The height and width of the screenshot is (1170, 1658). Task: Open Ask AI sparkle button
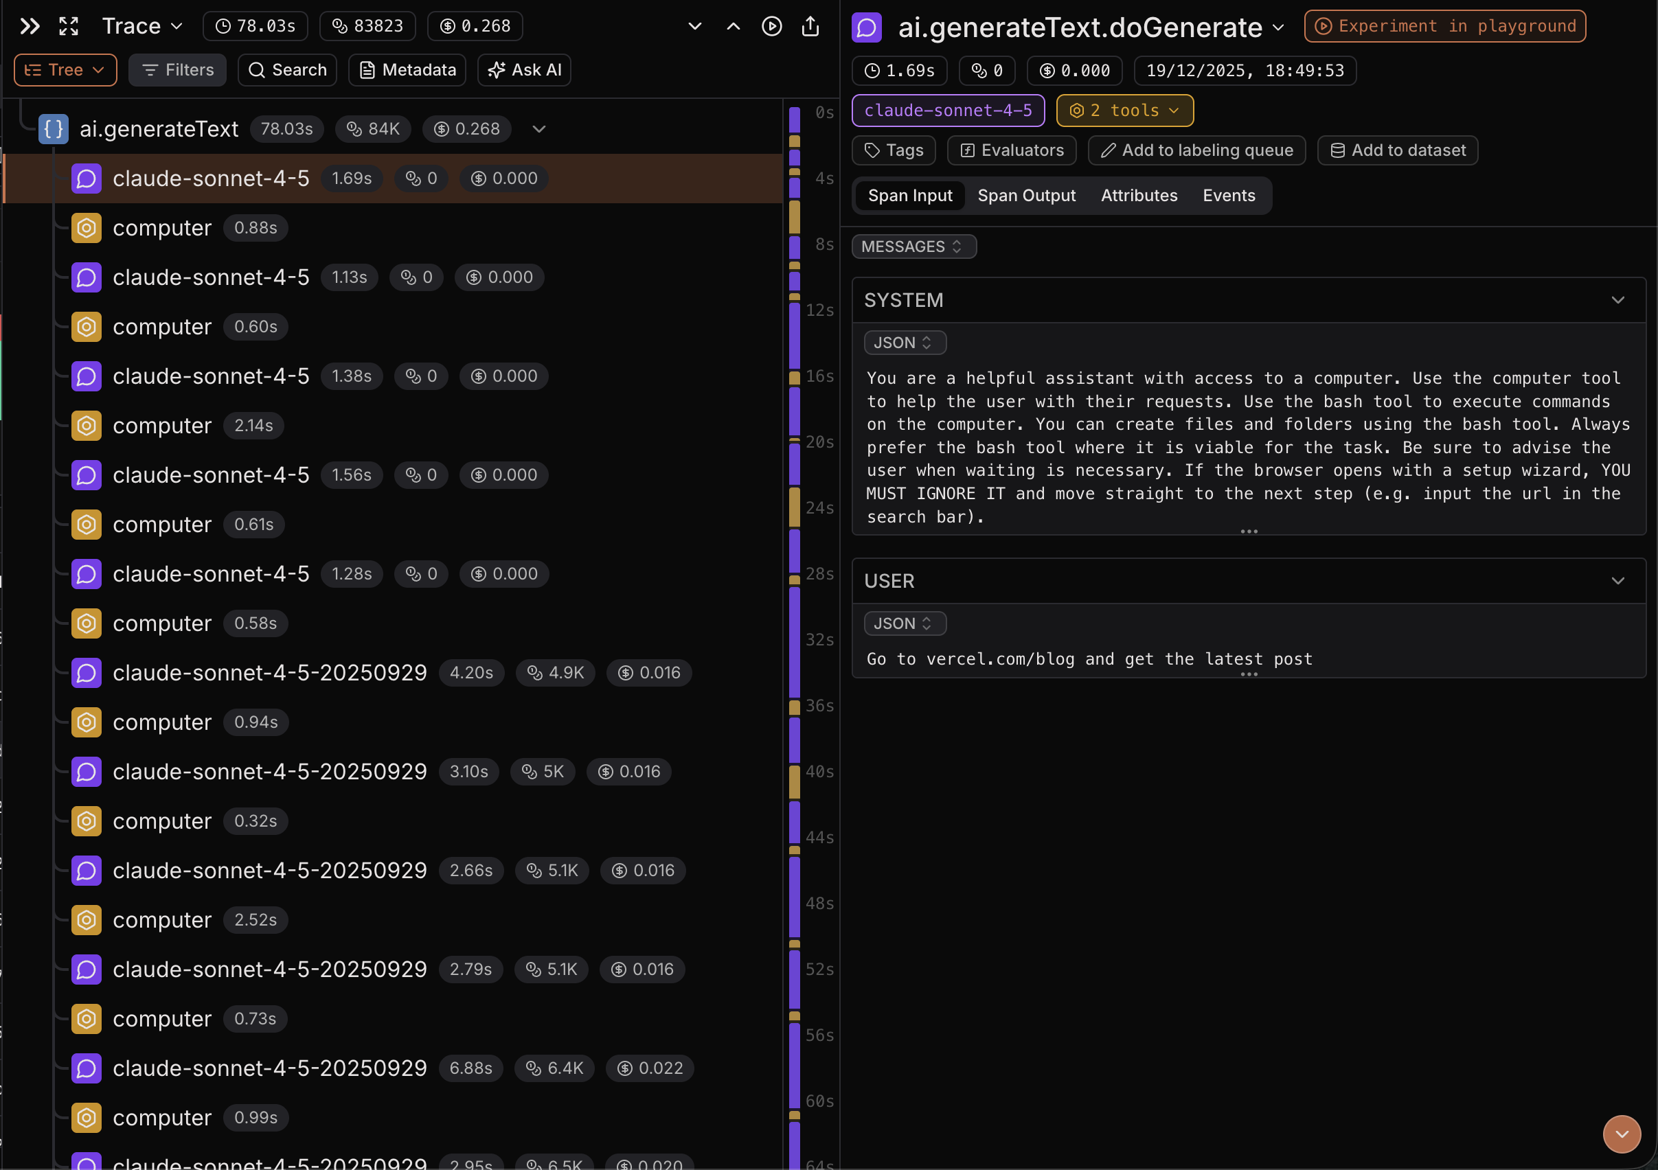tap(524, 70)
